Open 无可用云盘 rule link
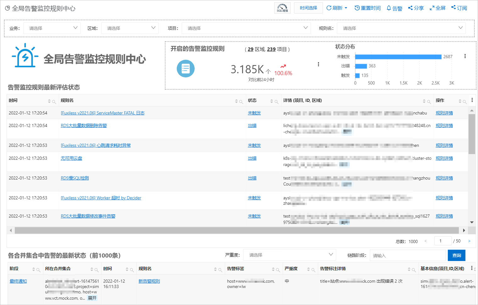Viewport: 478px width, 305px height. click(x=71, y=158)
